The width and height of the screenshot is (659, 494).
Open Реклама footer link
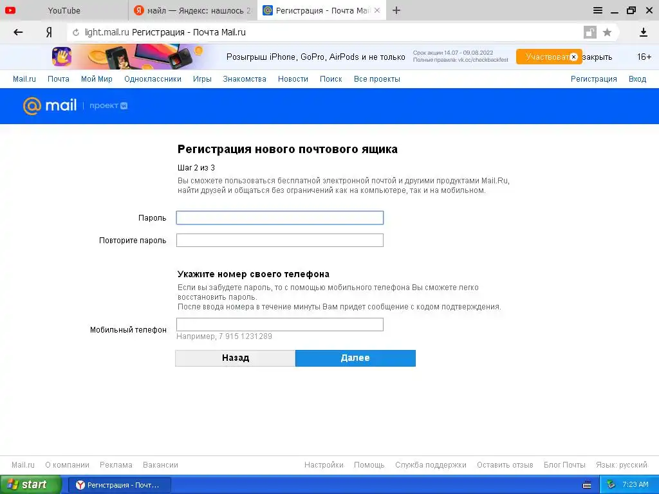coord(116,465)
